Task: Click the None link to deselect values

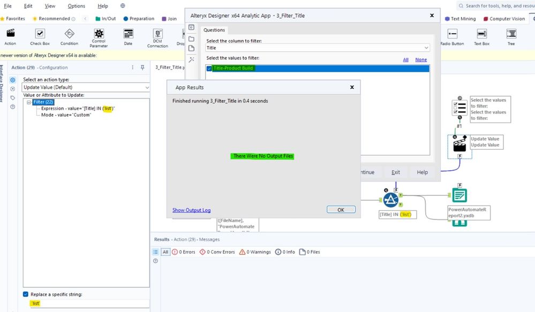Action: [x=421, y=60]
